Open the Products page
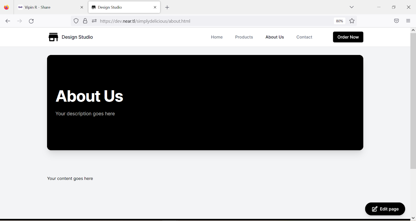Viewport: 416px width, 221px height. click(x=244, y=37)
